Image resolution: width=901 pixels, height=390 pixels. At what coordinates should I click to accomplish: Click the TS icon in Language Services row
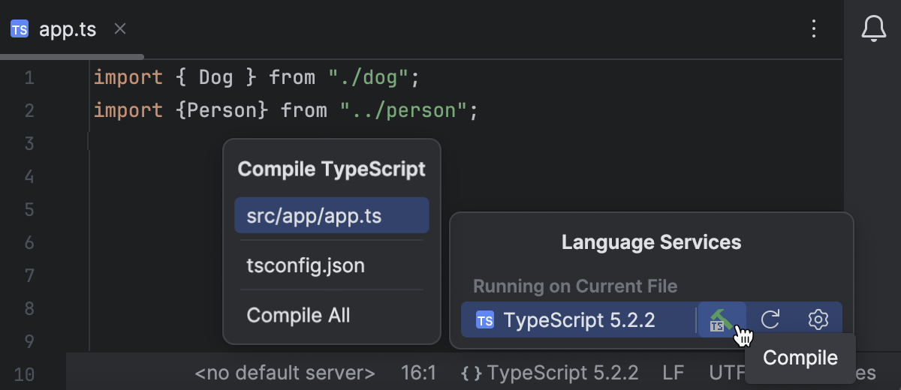click(x=485, y=320)
